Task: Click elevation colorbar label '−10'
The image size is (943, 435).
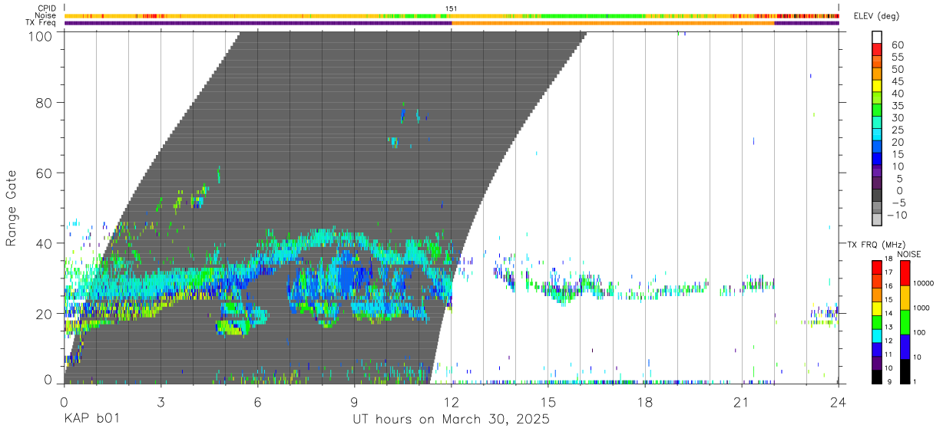Action: point(895,215)
